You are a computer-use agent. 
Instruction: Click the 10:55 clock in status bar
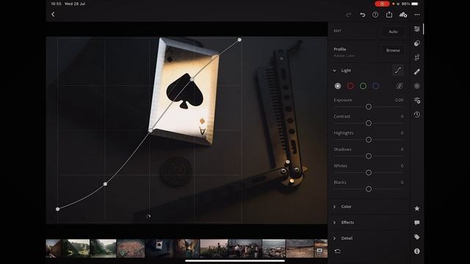tap(56, 4)
